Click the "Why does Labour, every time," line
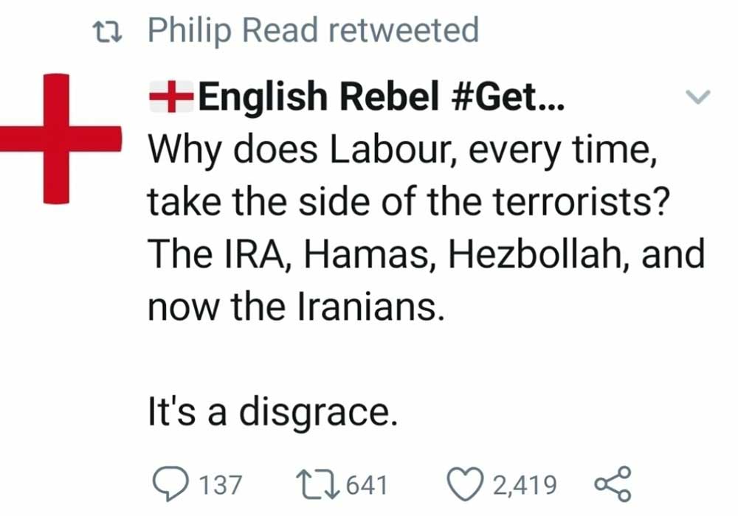This screenshot has height=516, width=738. pos(401,150)
